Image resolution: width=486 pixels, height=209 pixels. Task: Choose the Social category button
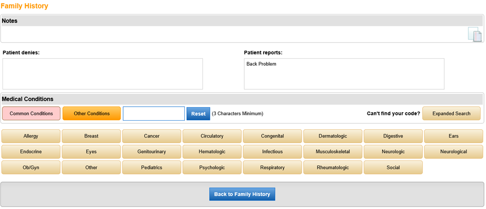point(393,168)
